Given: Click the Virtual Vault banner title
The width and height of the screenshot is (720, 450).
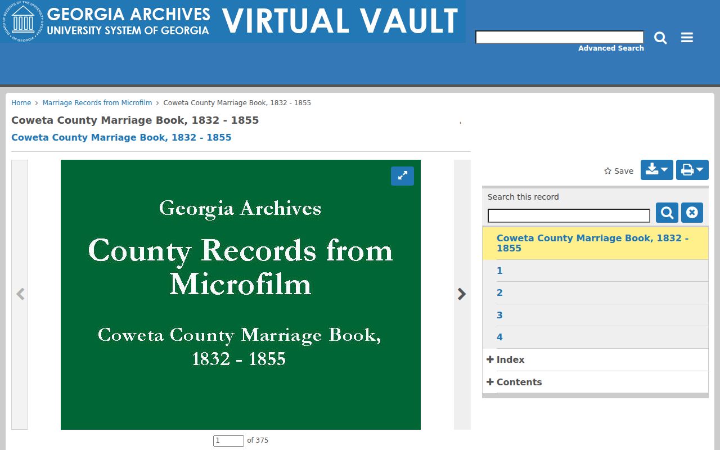Looking at the screenshot, I should tap(340, 21).
